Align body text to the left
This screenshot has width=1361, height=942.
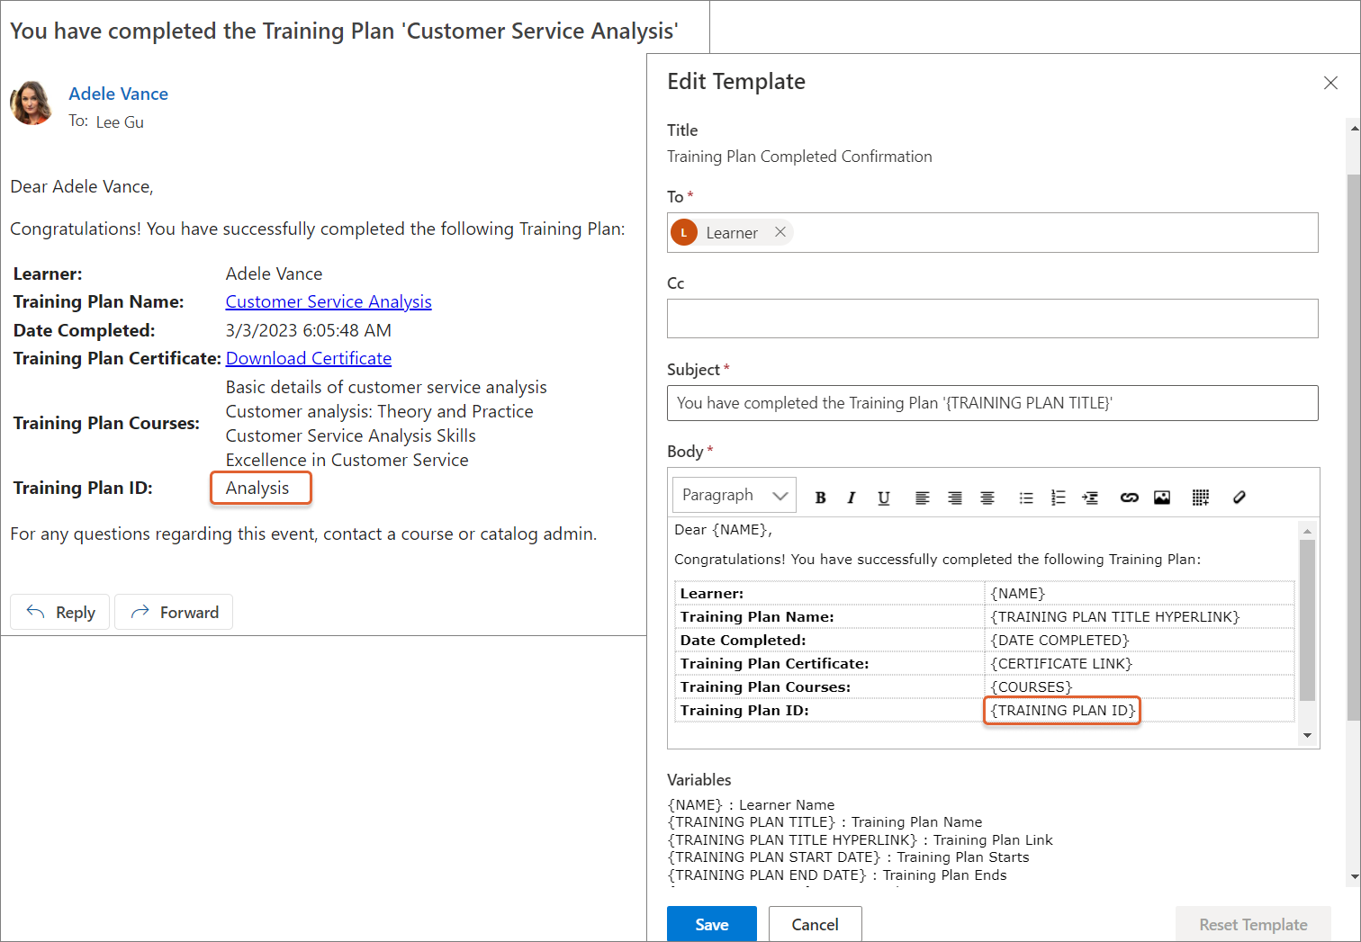[922, 498]
